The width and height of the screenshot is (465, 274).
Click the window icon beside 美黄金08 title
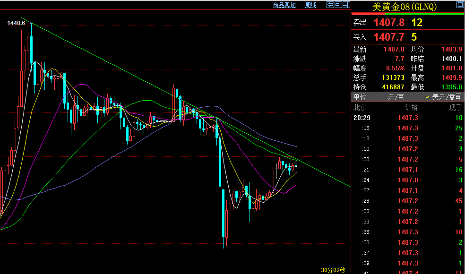459,5
